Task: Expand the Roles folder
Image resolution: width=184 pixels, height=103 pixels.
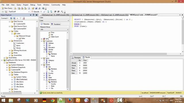Action: (x=9, y=53)
